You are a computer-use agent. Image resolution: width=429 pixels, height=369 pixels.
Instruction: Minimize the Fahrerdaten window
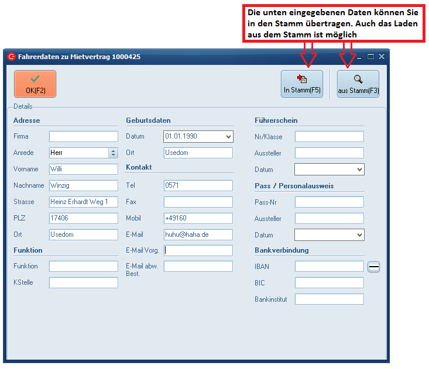359,57
